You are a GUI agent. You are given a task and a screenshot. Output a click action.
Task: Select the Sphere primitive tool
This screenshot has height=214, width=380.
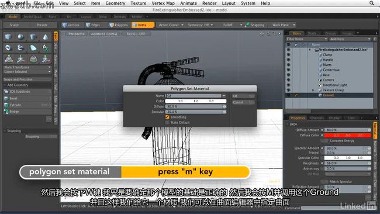point(20,37)
